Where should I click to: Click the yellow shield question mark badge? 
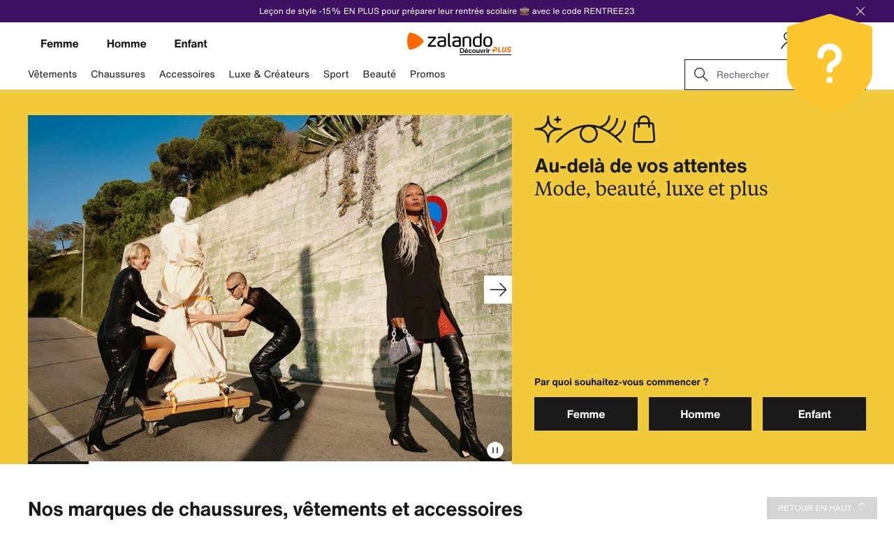coord(830,64)
